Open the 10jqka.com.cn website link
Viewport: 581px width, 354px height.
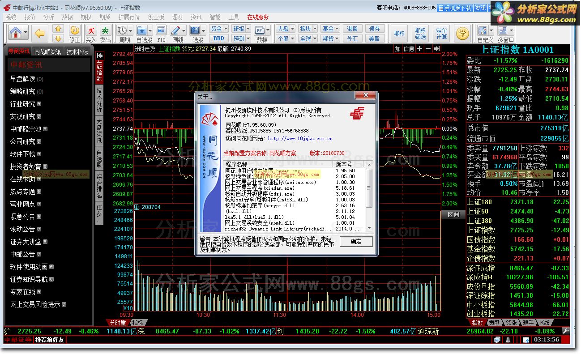coord(300,139)
